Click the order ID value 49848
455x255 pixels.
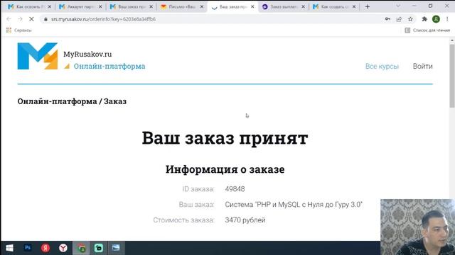click(235, 189)
